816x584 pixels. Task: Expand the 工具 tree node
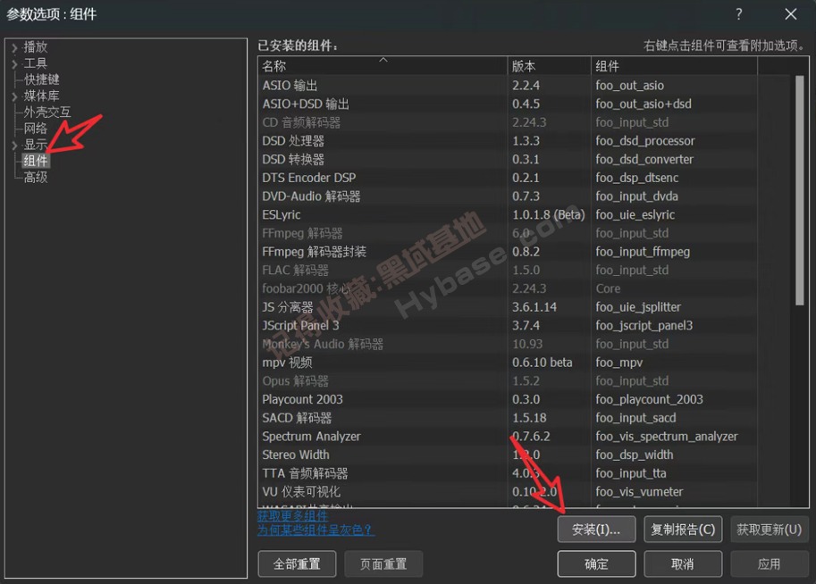pyautogui.click(x=14, y=64)
